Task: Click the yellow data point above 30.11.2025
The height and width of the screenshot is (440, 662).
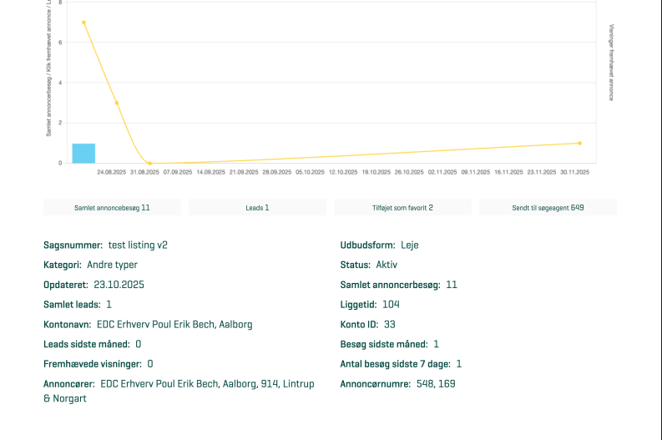Action: (x=579, y=143)
